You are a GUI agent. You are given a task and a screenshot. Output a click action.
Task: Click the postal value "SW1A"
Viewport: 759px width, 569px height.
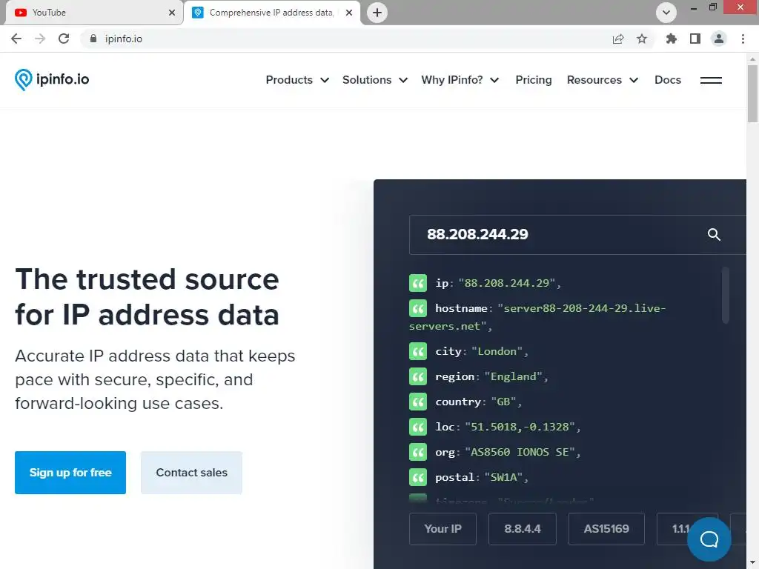503,477
